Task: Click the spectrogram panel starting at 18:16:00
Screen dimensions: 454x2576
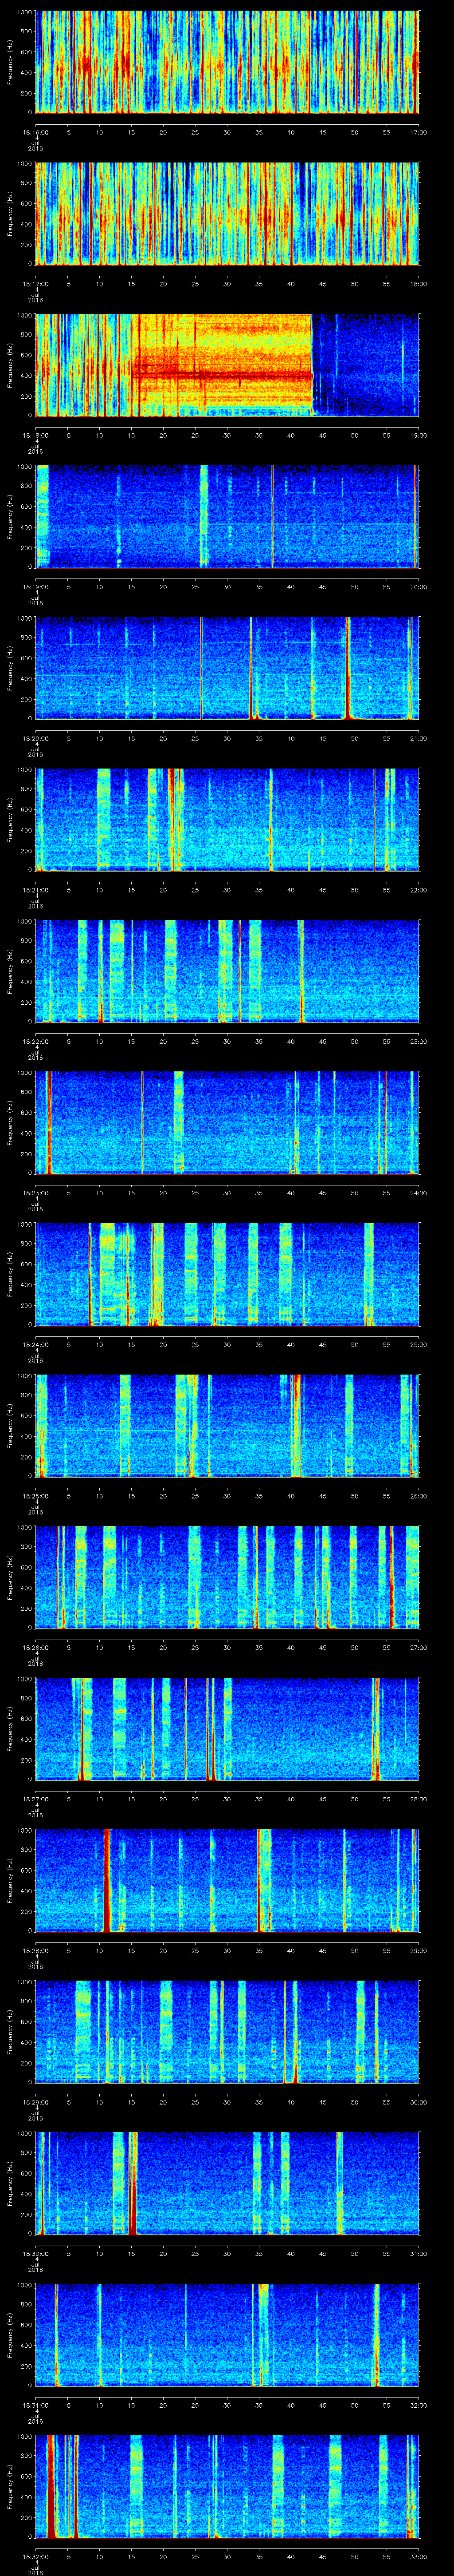Action: tap(227, 62)
